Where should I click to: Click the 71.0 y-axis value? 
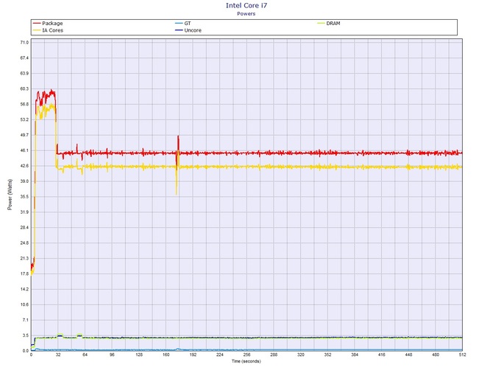pyautogui.click(x=24, y=43)
